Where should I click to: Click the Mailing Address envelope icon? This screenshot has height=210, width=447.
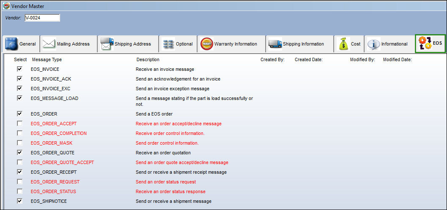coord(49,44)
